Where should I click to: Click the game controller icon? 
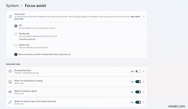pyautogui.click(x=10, y=92)
